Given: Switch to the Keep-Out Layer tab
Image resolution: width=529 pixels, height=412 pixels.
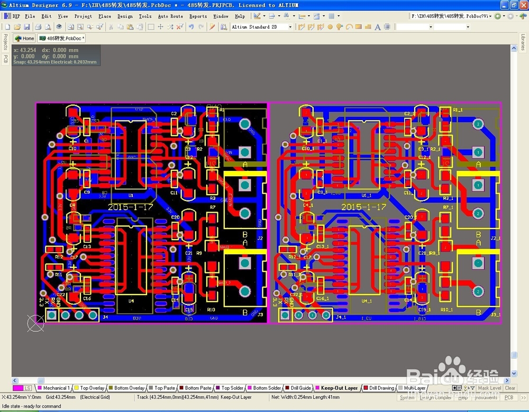Looking at the screenshot, I should click(x=336, y=388).
